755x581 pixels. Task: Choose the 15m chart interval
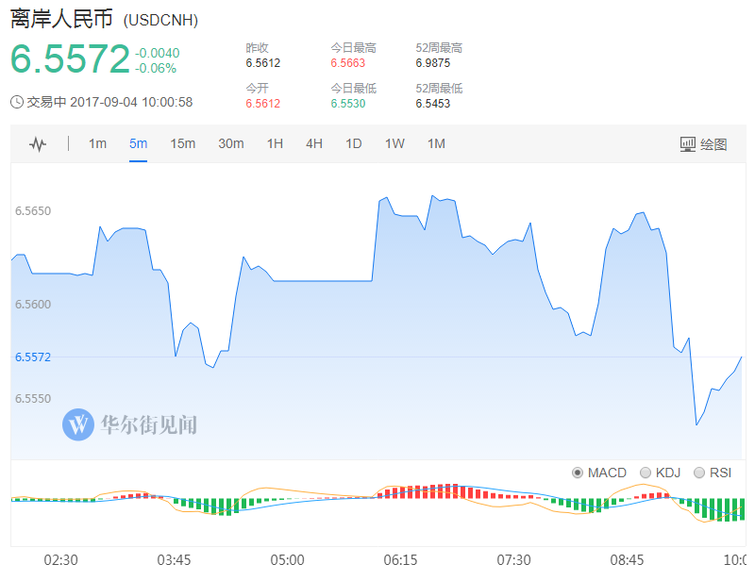pyautogui.click(x=182, y=144)
